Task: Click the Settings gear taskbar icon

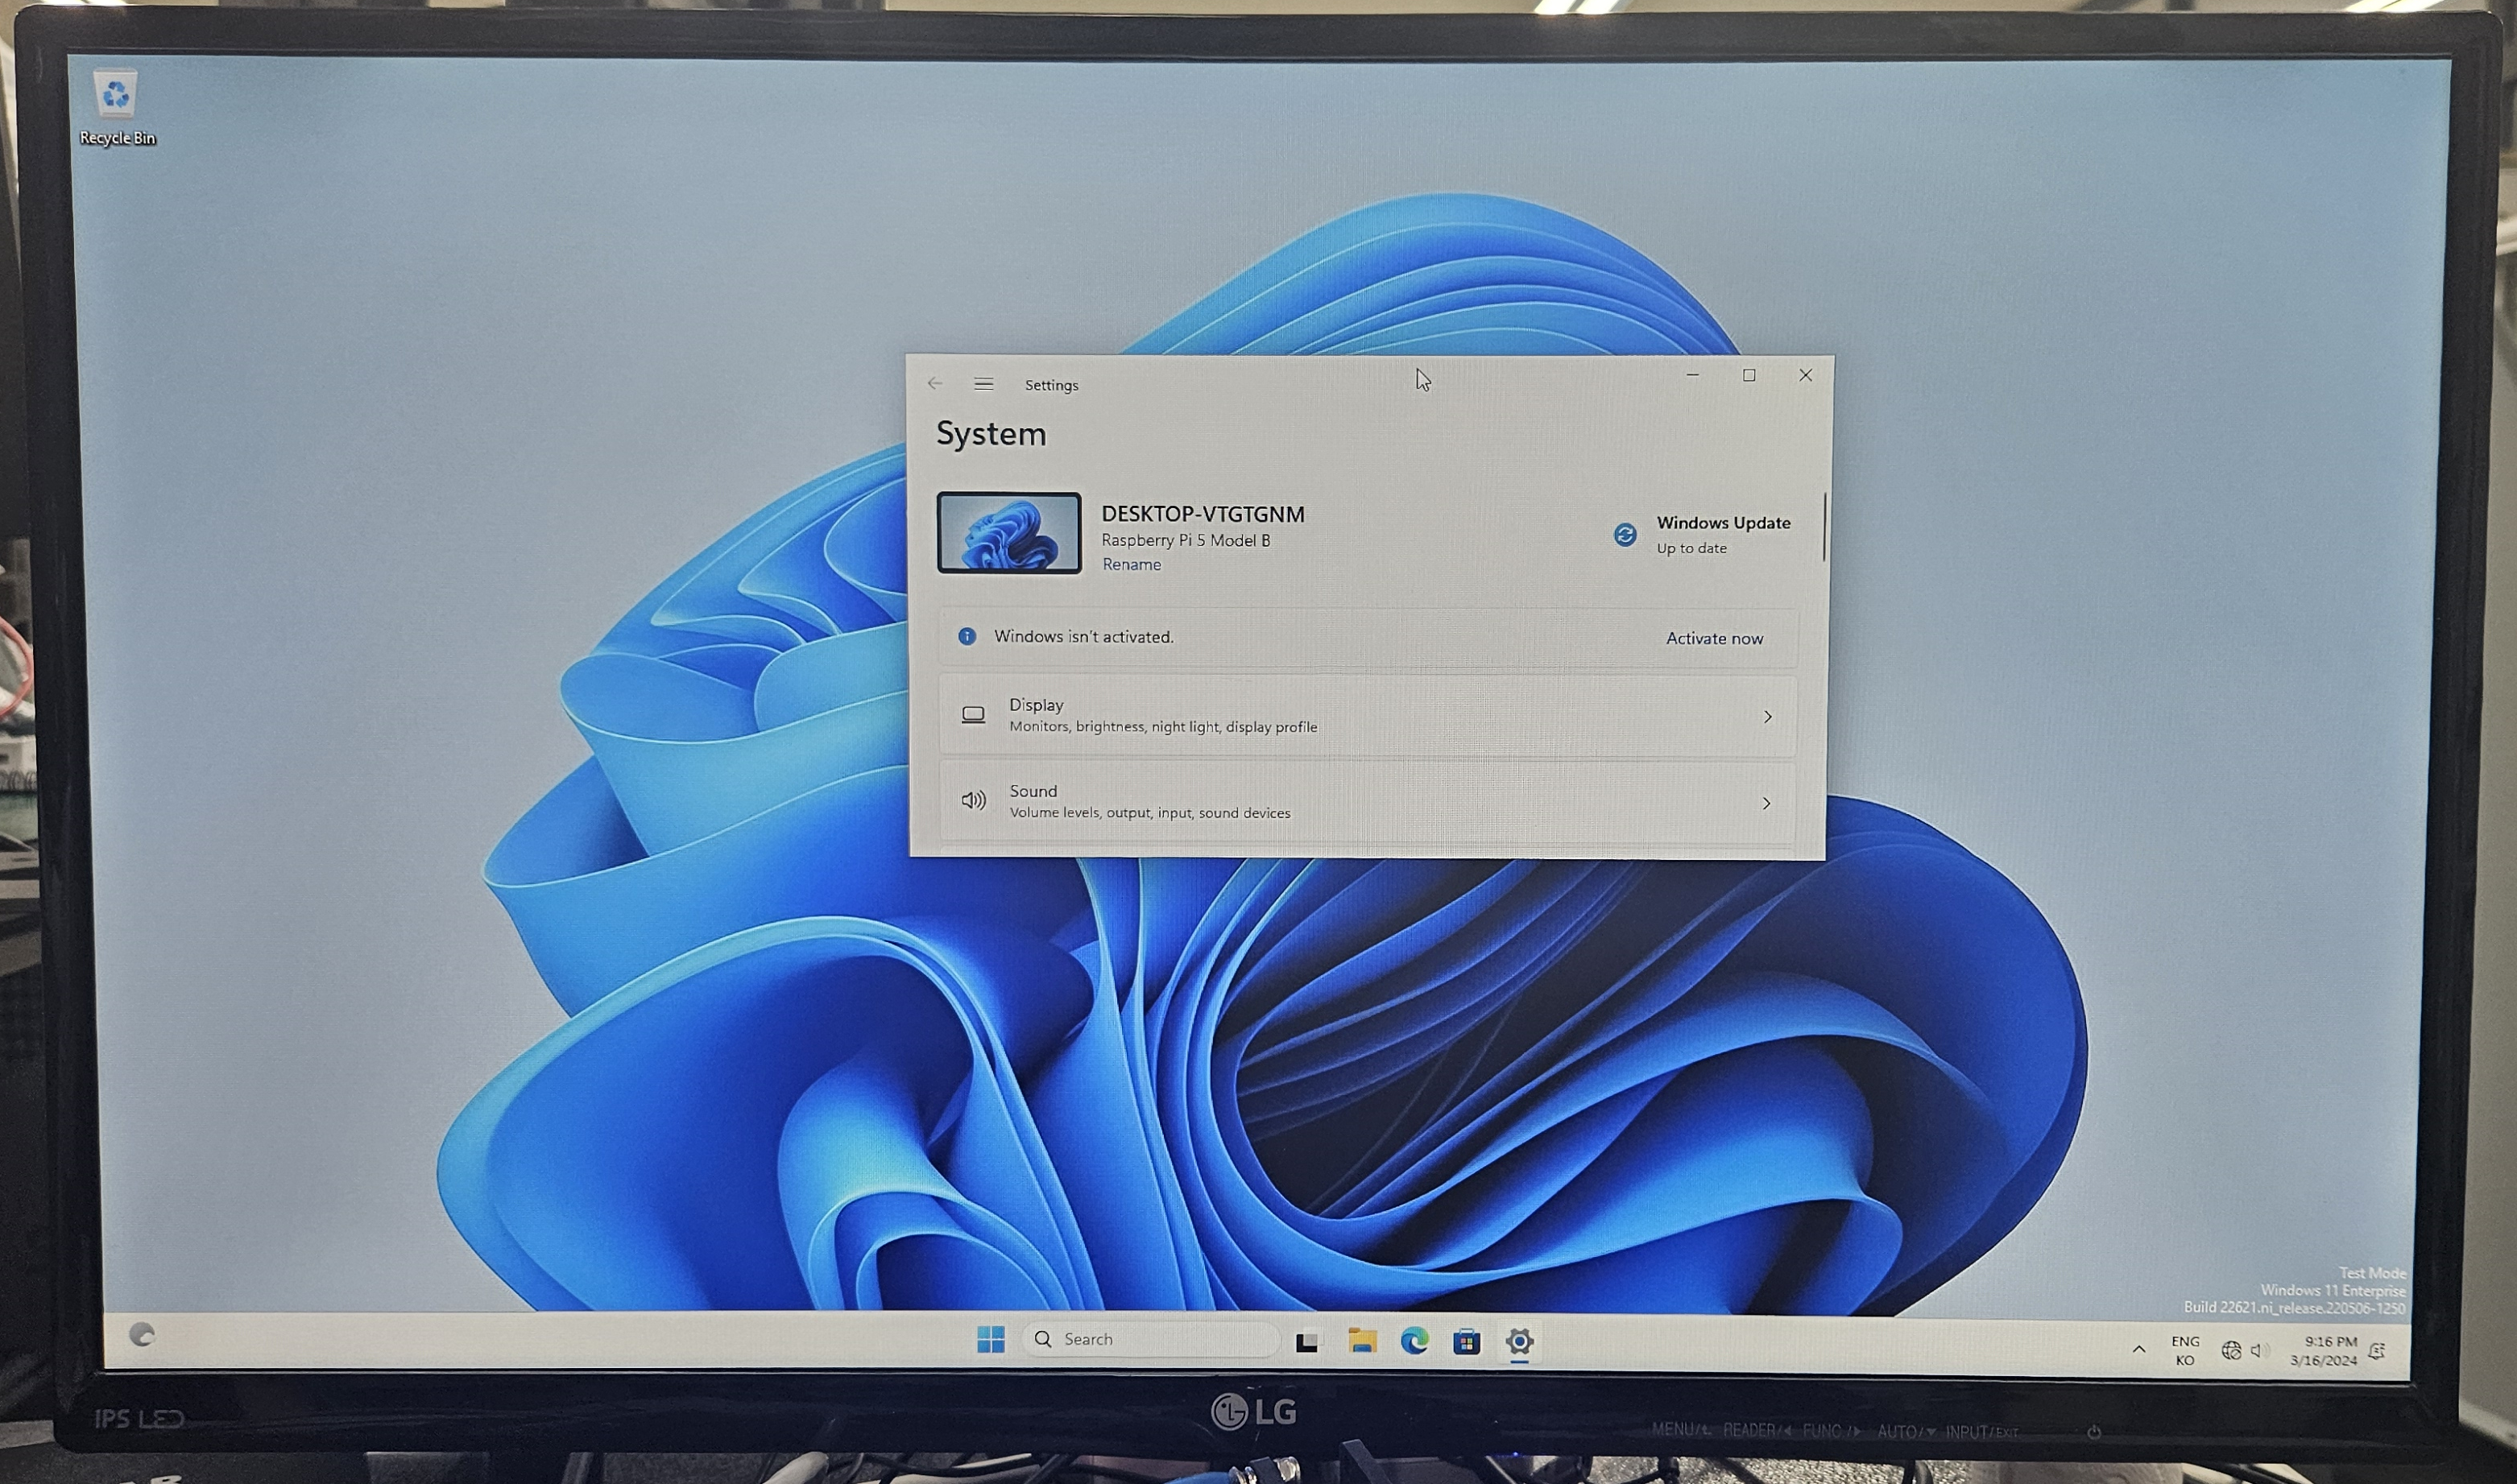Action: tap(1519, 1342)
